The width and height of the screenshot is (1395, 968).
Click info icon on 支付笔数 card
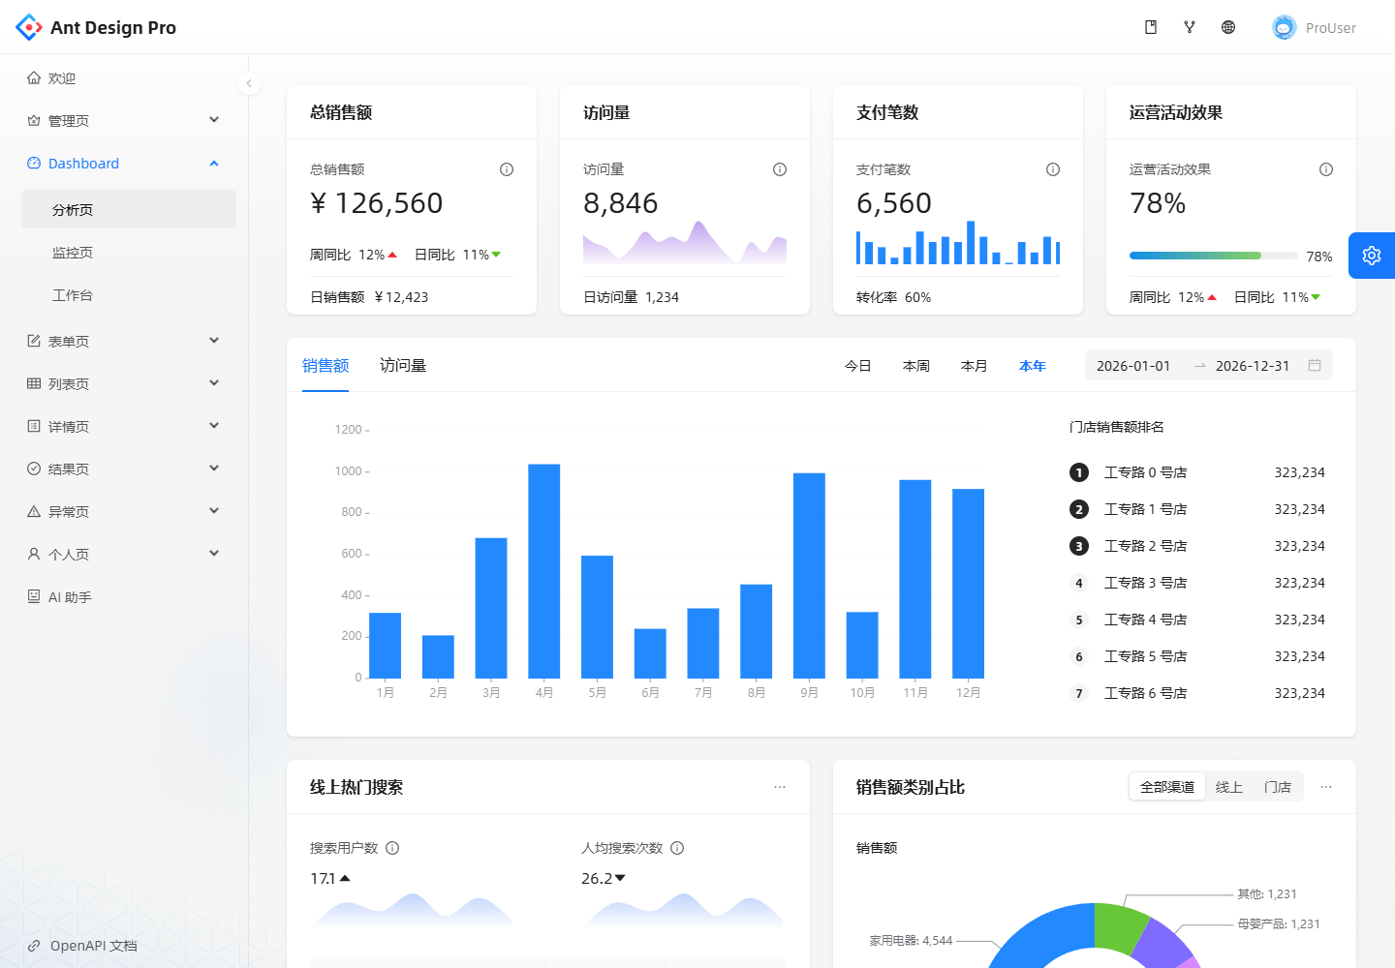coord(1053,169)
